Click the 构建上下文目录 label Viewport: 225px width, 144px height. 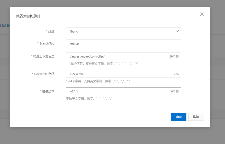44,56
